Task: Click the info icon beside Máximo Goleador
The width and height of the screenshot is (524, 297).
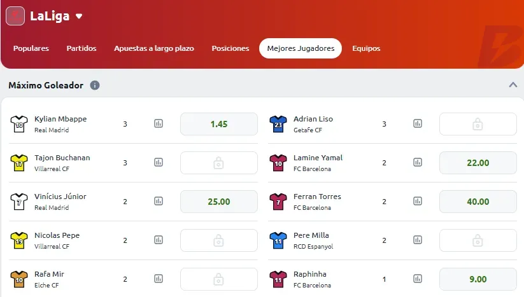Action: tap(95, 85)
